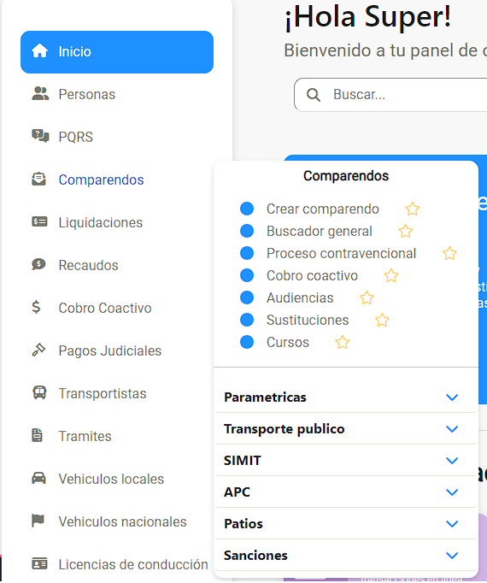Toggle favorite star for Proceso contravencional
This screenshot has height=583, width=487.
pos(449,254)
